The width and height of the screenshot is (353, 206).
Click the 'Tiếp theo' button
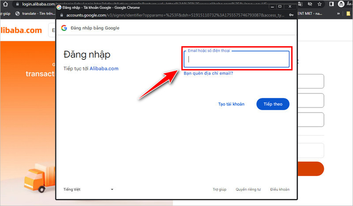[x=273, y=104]
